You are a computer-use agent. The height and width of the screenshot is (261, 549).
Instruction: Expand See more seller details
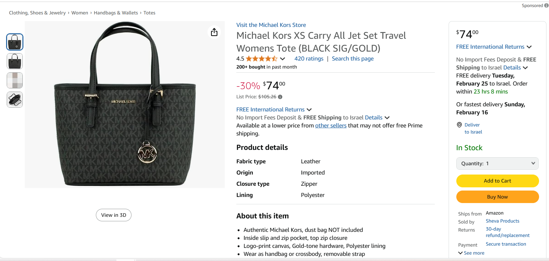(471, 253)
